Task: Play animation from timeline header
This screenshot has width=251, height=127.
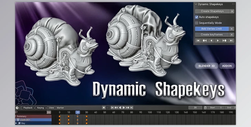Action: [124, 108]
